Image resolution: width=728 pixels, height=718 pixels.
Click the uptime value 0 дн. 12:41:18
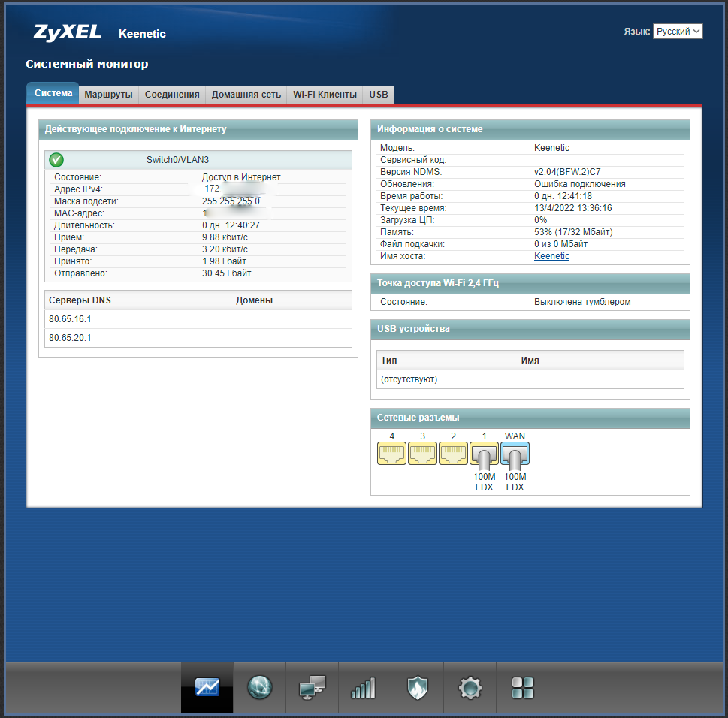click(x=563, y=196)
